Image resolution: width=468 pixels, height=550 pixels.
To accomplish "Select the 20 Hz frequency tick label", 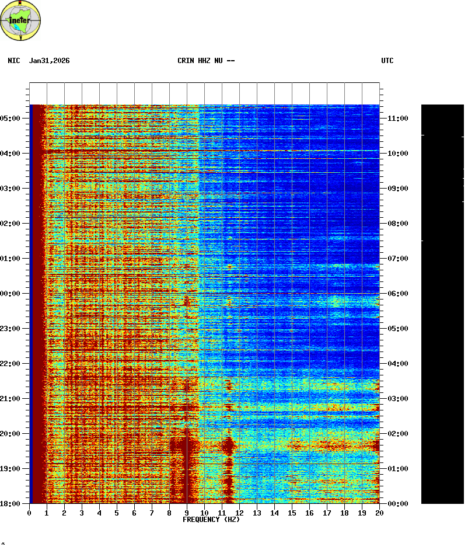I will pyautogui.click(x=379, y=513).
